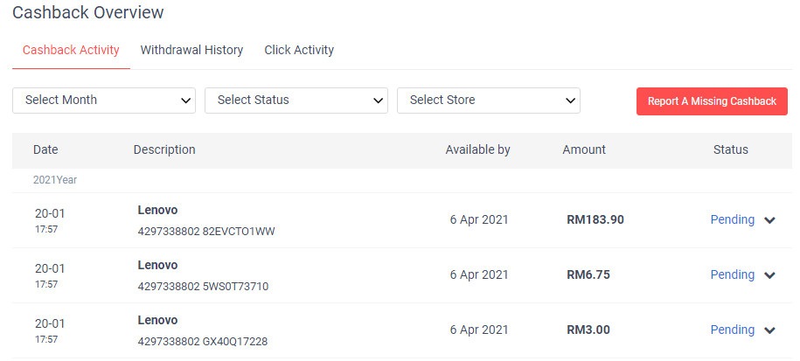Click the Amount column header
Screen dimensions: 800x361
[x=584, y=149]
